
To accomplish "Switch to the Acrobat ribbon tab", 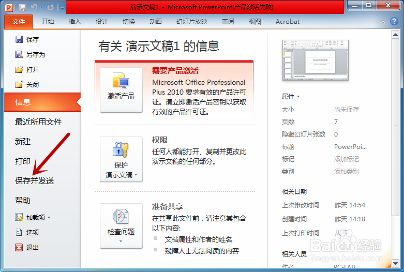I will point(288,22).
